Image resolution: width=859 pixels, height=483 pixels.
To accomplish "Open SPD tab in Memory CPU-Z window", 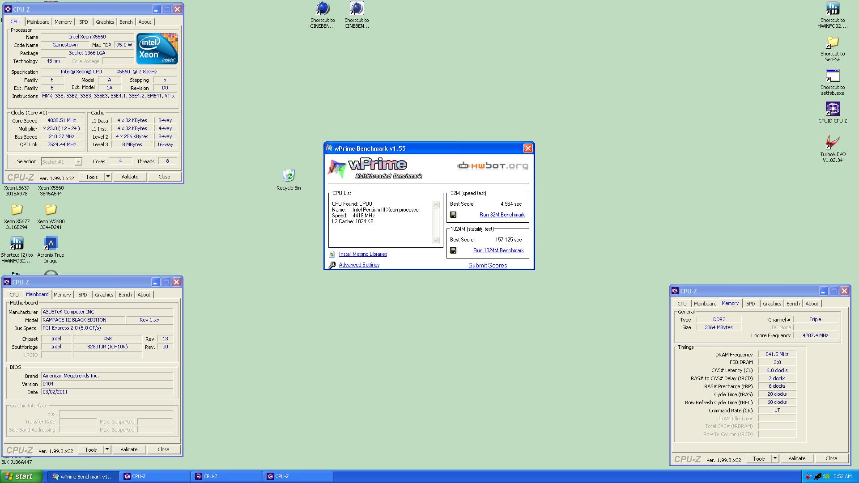I will [x=751, y=304].
